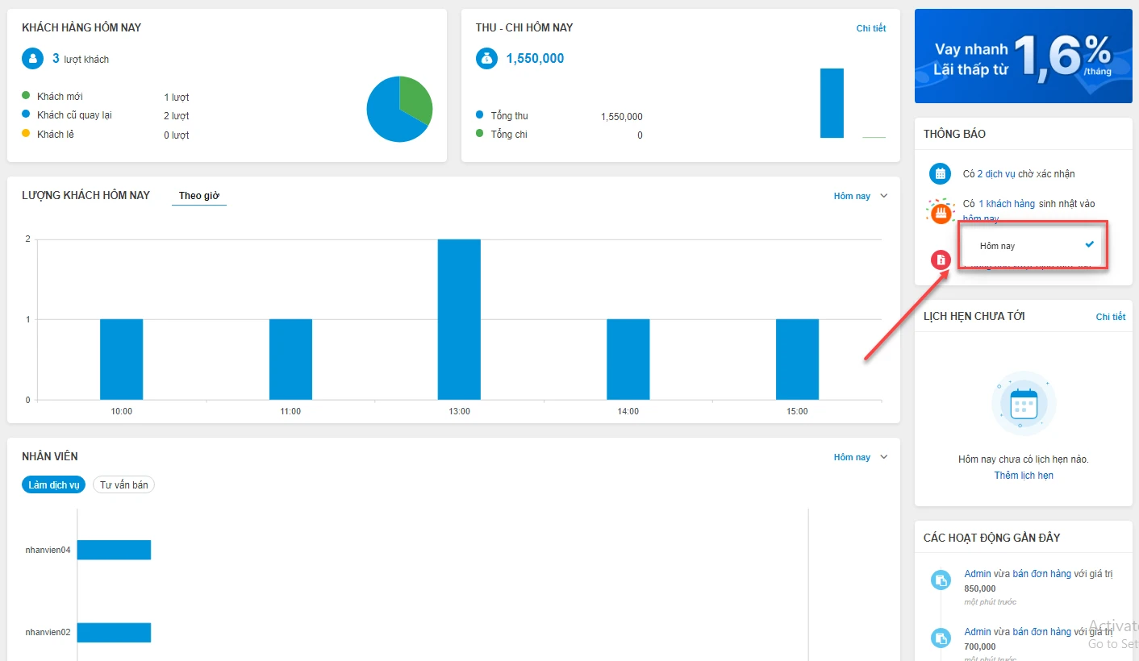Viewport: 1139px width, 661px height.
Task: Click the Khách cũ quay lại row label
Action: pyautogui.click(x=74, y=115)
